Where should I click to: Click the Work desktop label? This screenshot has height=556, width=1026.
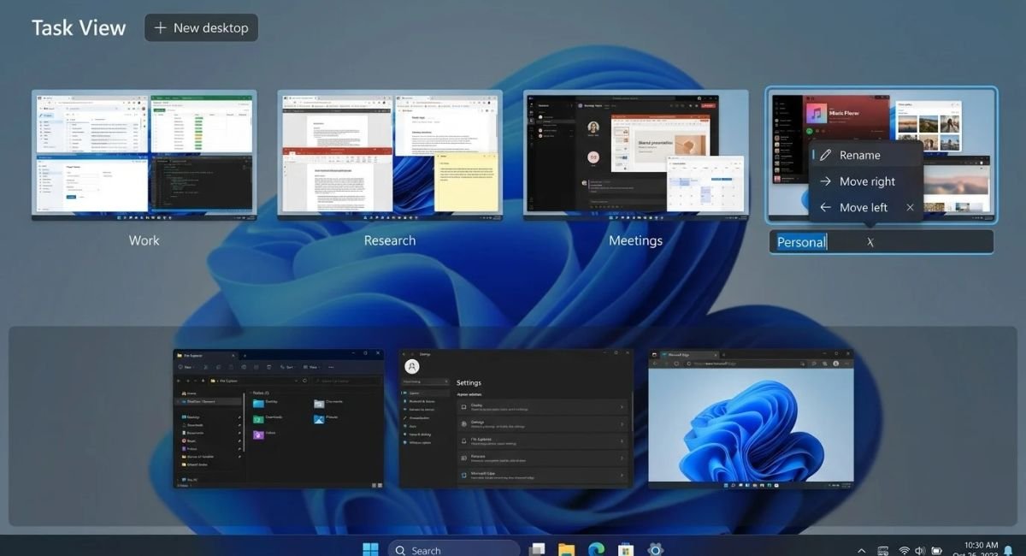[144, 240]
